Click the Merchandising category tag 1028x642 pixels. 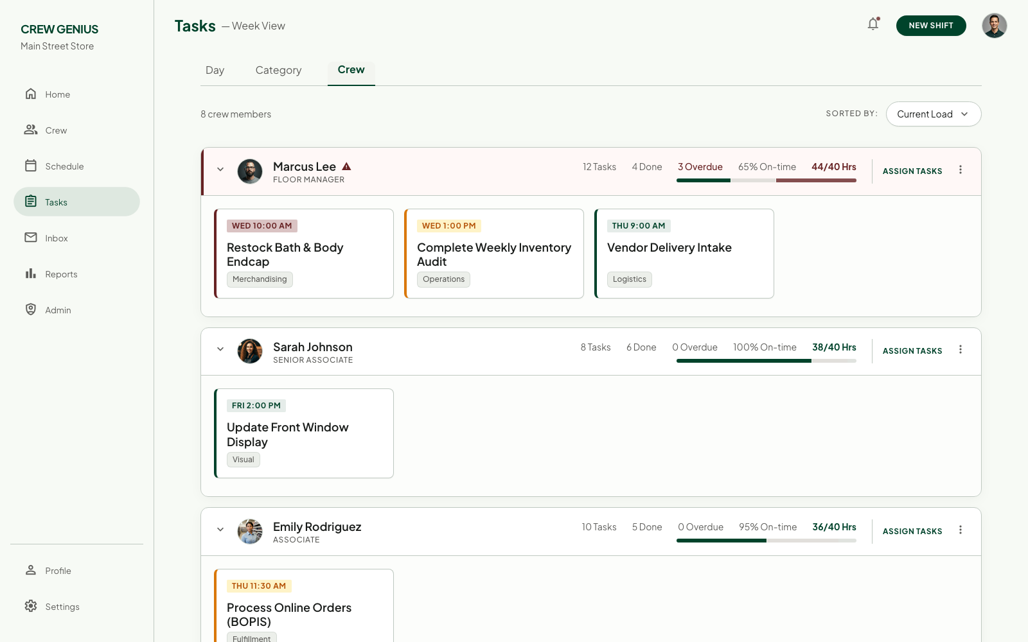260,279
